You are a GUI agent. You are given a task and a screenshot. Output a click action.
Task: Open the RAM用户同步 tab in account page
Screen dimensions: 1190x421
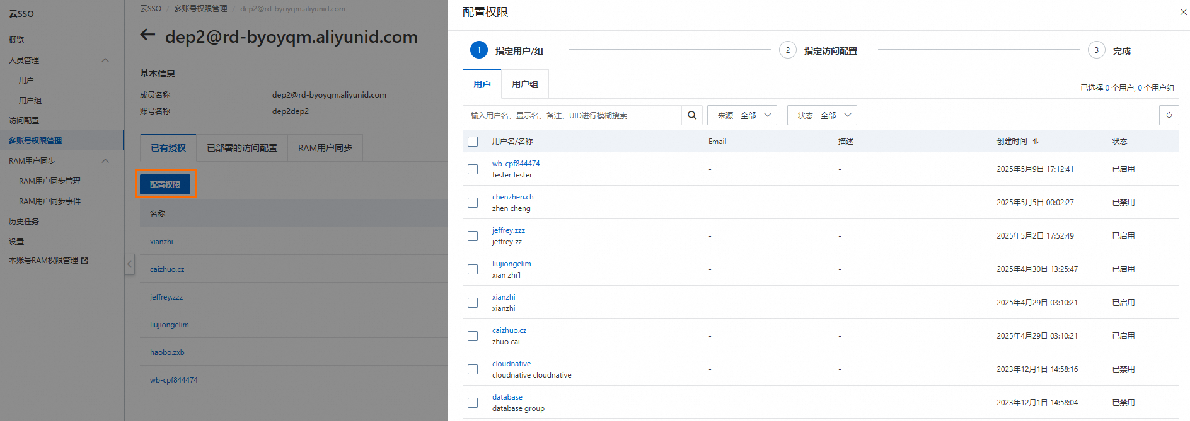click(325, 148)
